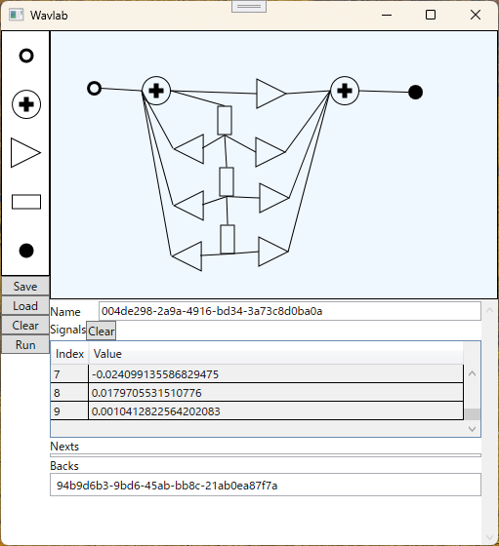This screenshot has width=499, height=546.
Task: Click the Name text field
Action: (290, 311)
